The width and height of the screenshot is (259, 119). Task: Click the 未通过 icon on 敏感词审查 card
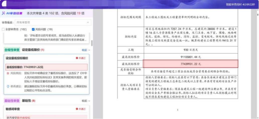point(77,109)
